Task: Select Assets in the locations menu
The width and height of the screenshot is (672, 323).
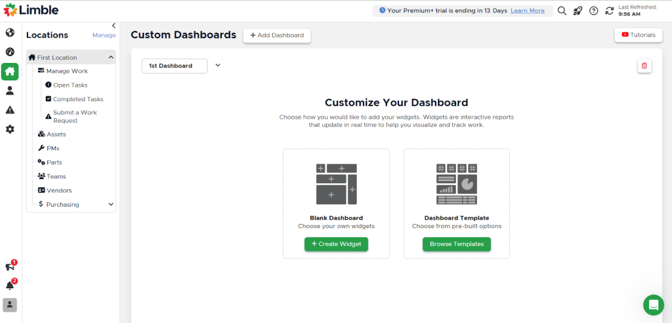Action: 56,134
